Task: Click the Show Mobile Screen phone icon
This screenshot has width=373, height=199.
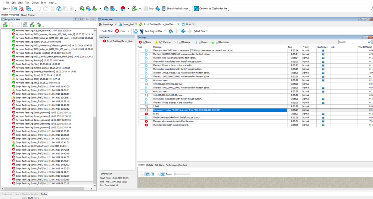Action: 163,9
